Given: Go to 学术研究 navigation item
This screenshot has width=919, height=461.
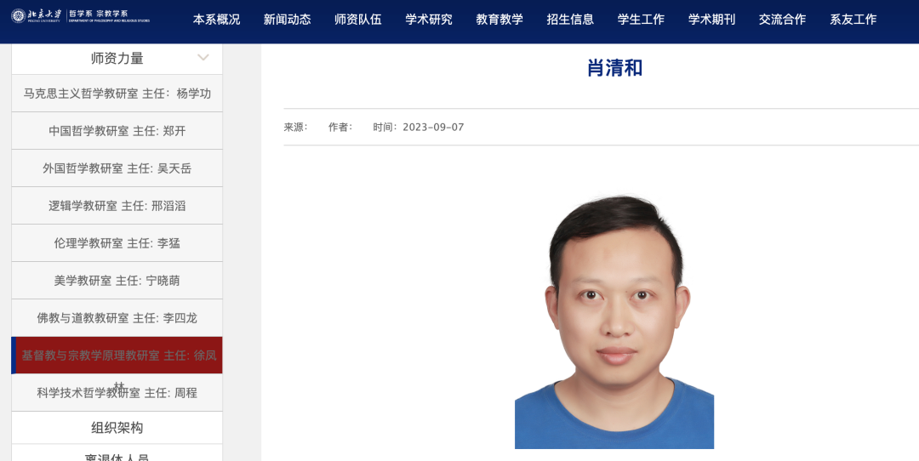Looking at the screenshot, I should click(428, 20).
